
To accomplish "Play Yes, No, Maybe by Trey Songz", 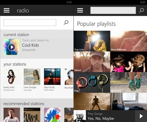I will tap(141, 116).
